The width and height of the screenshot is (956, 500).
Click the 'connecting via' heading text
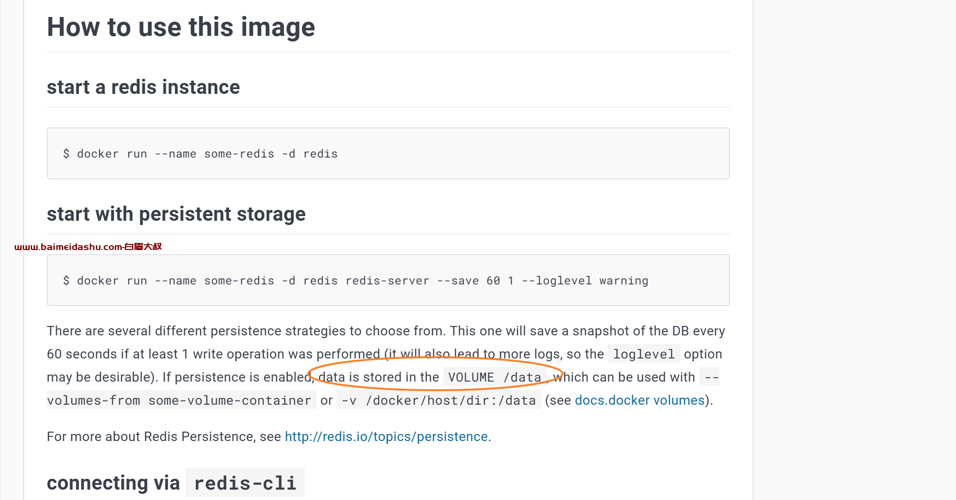click(113, 483)
